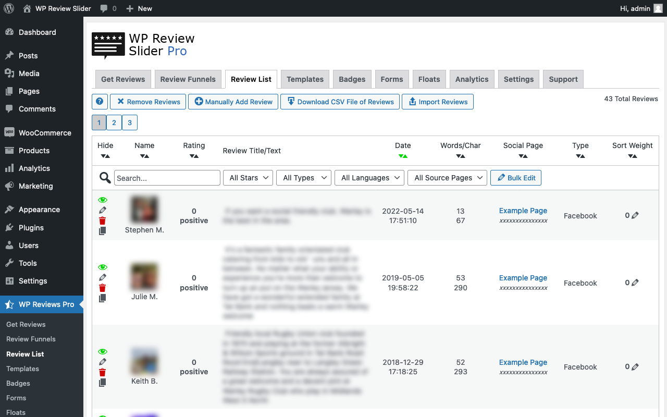Viewport: 667px width, 417px height.
Task: Click the search magnifier icon
Action: point(105,178)
